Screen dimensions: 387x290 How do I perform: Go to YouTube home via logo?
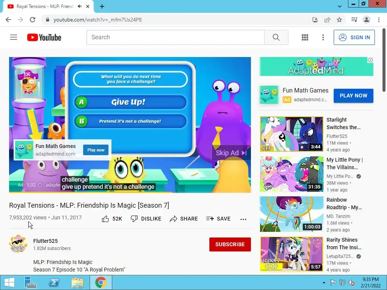click(x=44, y=37)
